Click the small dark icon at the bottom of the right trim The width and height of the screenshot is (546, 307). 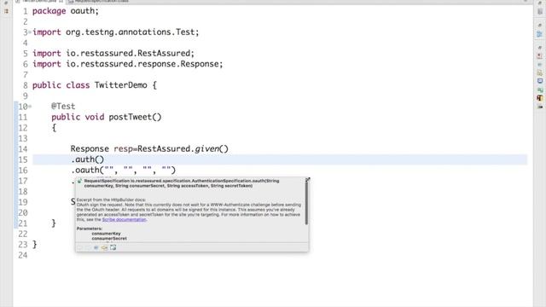[540, 107]
